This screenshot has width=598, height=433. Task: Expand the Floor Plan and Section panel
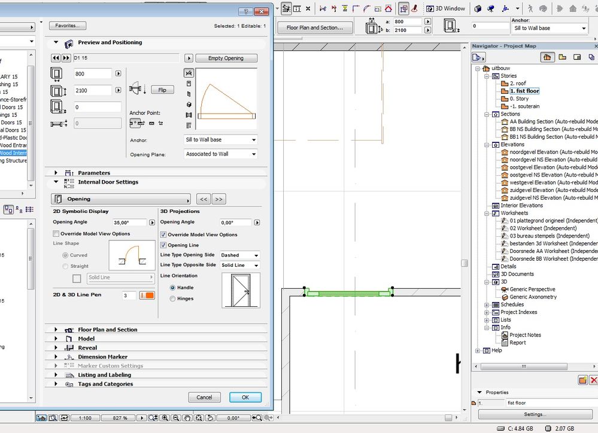pos(56,330)
